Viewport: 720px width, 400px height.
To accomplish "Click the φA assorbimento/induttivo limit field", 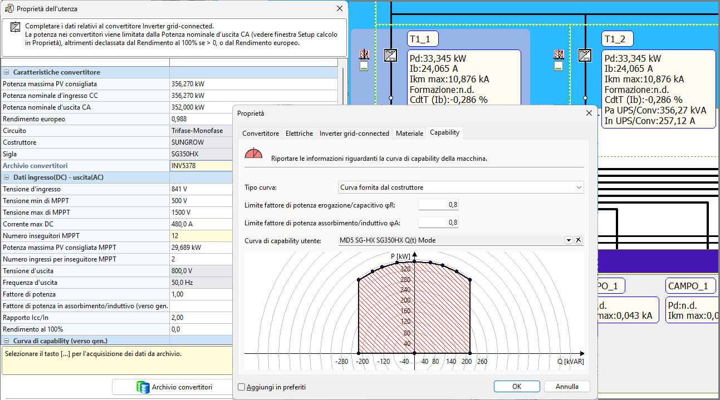I will (x=438, y=223).
